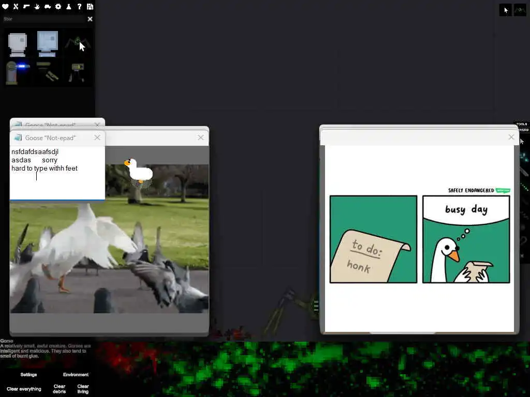Open the TOOLS tab on the right edge
The image size is (530, 397).
[x=522, y=124]
